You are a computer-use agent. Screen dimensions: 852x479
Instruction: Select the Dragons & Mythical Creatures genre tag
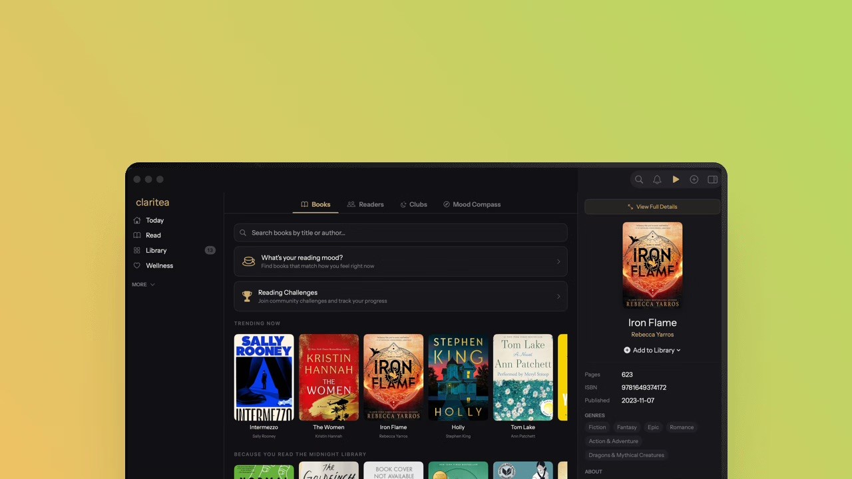point(626,455)
